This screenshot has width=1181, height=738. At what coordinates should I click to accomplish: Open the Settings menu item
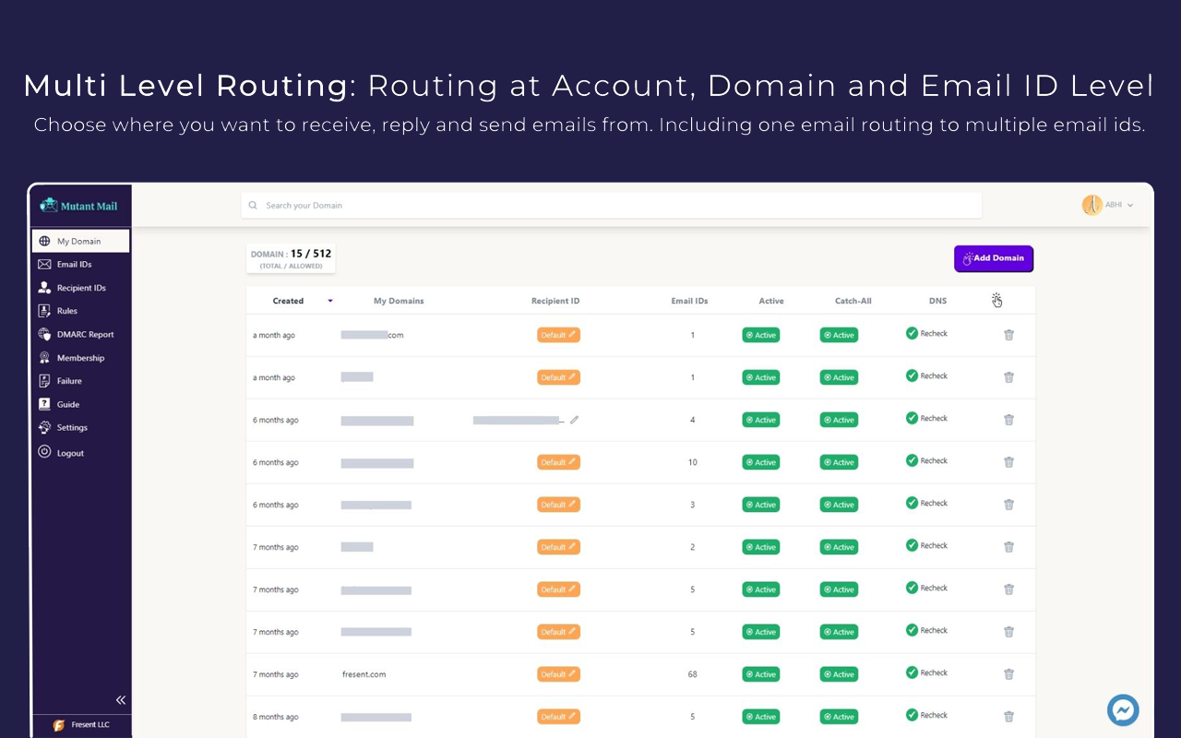71,428
